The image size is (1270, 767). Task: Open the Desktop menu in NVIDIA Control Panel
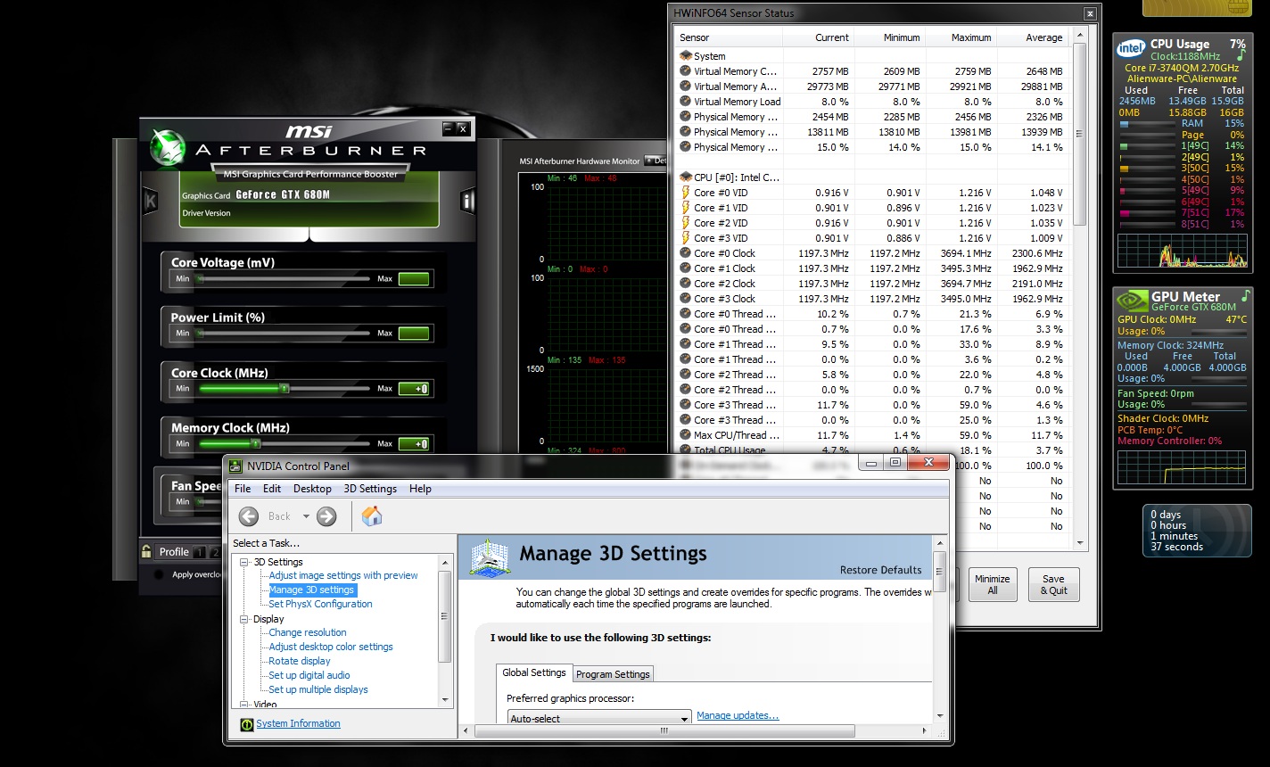312,489
